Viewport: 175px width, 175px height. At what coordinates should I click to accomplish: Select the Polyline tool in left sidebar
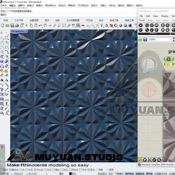click(x=2, y=38)
